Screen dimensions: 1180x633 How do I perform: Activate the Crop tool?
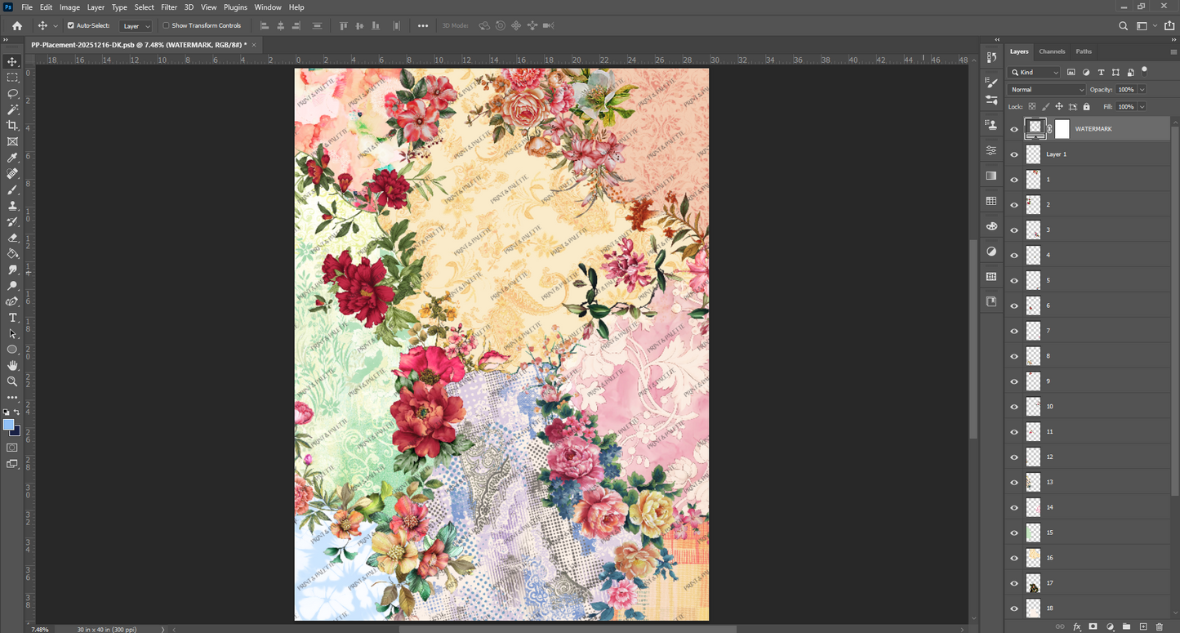12,125
